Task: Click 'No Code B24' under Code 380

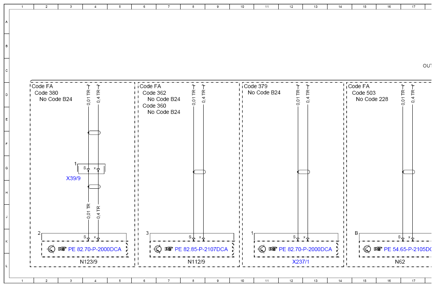Action: tap(56, 99)
